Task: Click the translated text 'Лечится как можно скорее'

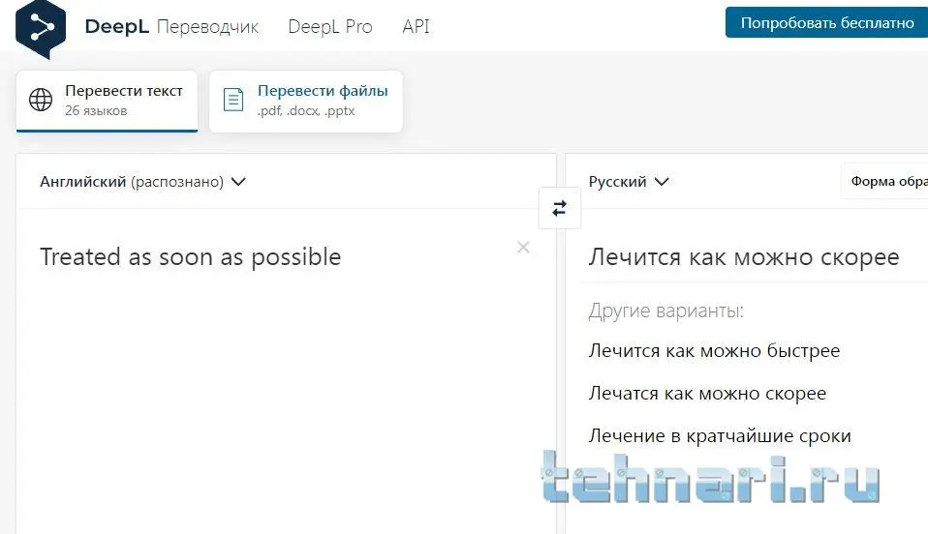Action: 744,257
